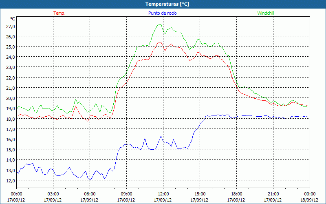The height and width of the screenshot is (204, 326).
Task: Click the 21,0 y-axis value
Action: [11, 88]
